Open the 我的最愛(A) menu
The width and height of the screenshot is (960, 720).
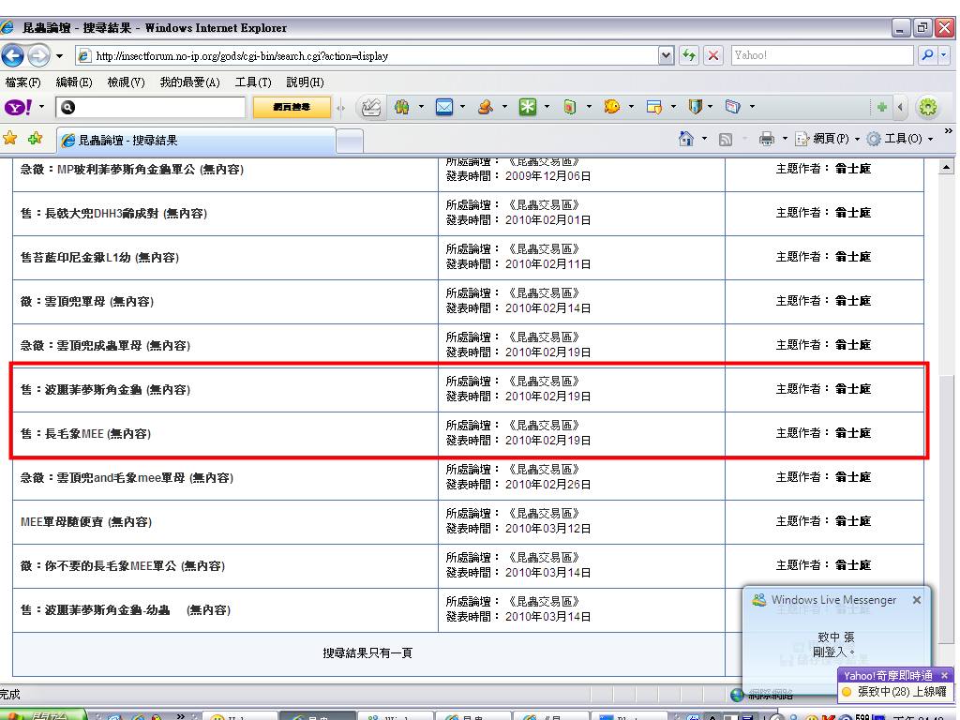[189, 82]
